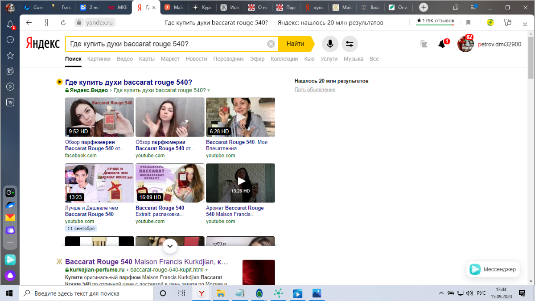The height and width of the screenshot is (301, 535).
Task: Open search filter settings icon
Action: point(350,44)
